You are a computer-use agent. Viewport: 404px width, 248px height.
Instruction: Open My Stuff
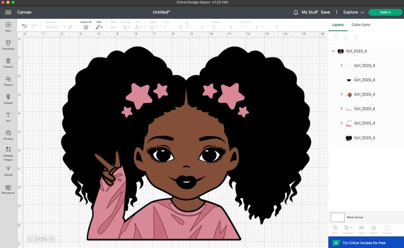309,12
